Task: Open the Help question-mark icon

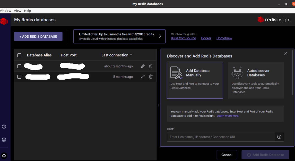Action: point(4,126)
